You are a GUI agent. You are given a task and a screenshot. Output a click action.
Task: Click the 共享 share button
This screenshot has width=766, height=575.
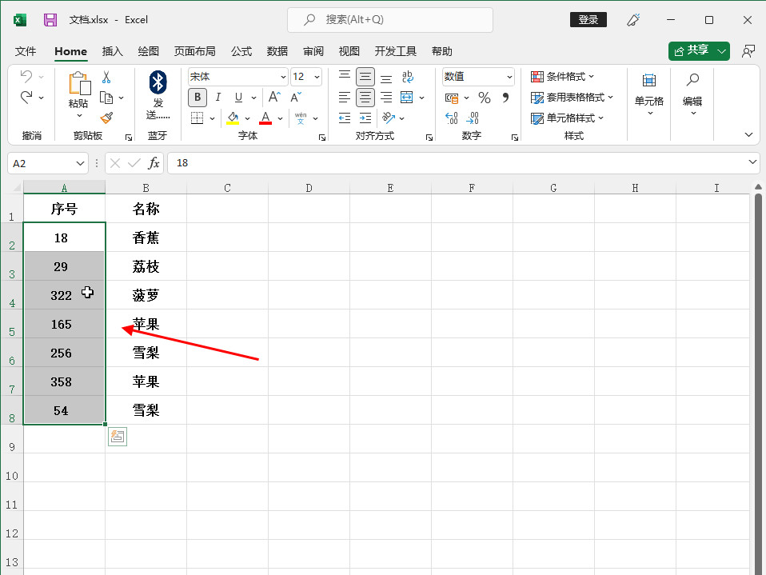[692, 51]
